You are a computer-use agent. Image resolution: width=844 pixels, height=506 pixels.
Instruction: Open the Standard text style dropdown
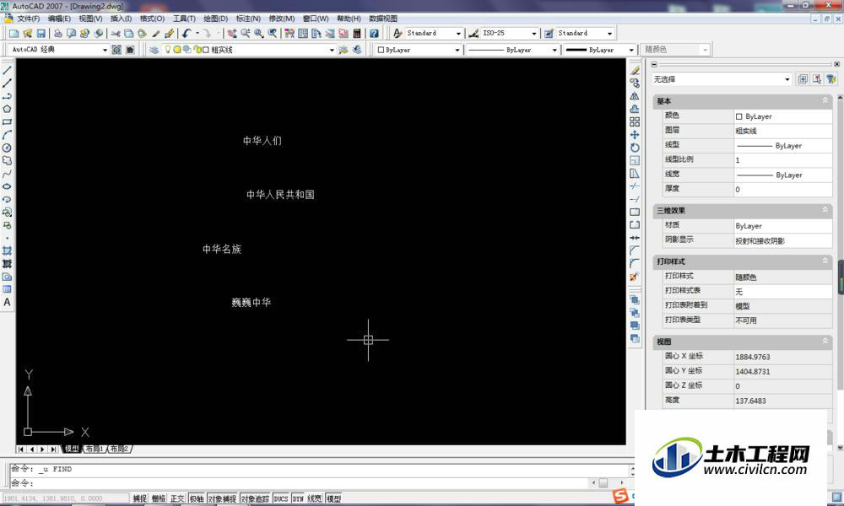(458, 34)
